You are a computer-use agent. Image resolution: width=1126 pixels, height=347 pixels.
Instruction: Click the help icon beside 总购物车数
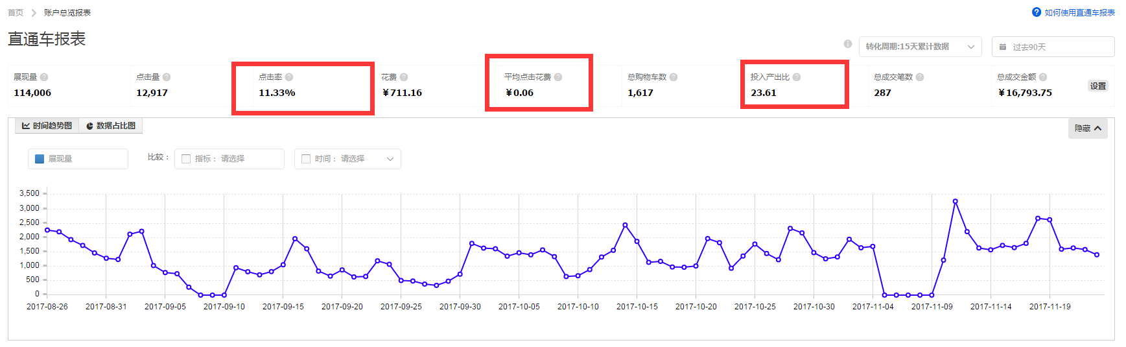click(674, 77)
